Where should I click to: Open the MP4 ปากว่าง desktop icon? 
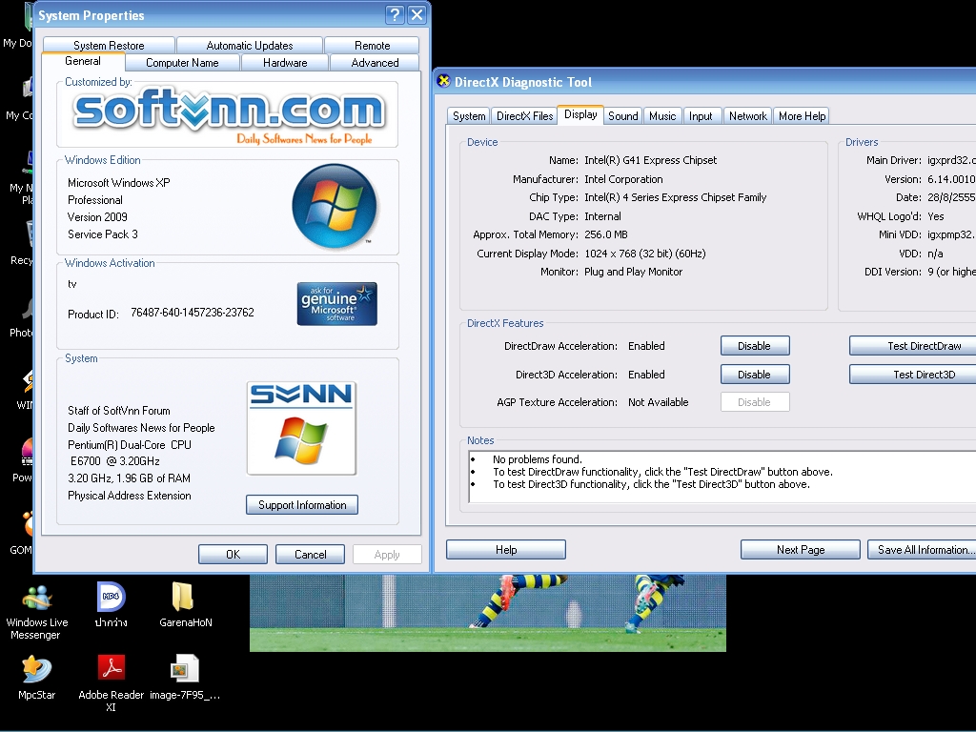pyautogui.click(x=111, y=605)
